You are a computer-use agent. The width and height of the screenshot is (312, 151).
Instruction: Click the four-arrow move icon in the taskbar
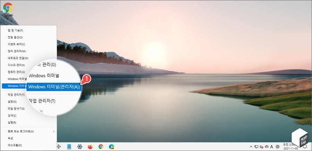(59, 146)
